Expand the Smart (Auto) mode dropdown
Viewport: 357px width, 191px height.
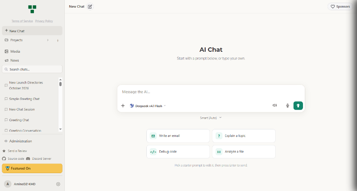[x=211, y=118]
